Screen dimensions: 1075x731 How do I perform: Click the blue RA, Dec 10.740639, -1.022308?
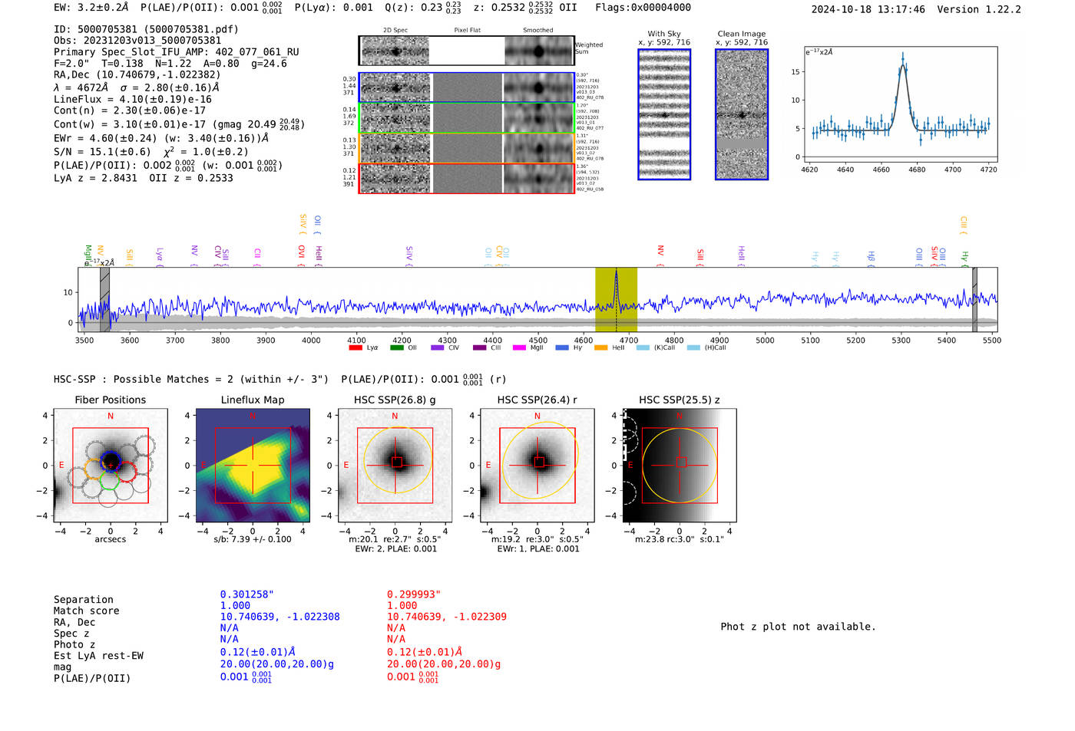tap(280, 617)
